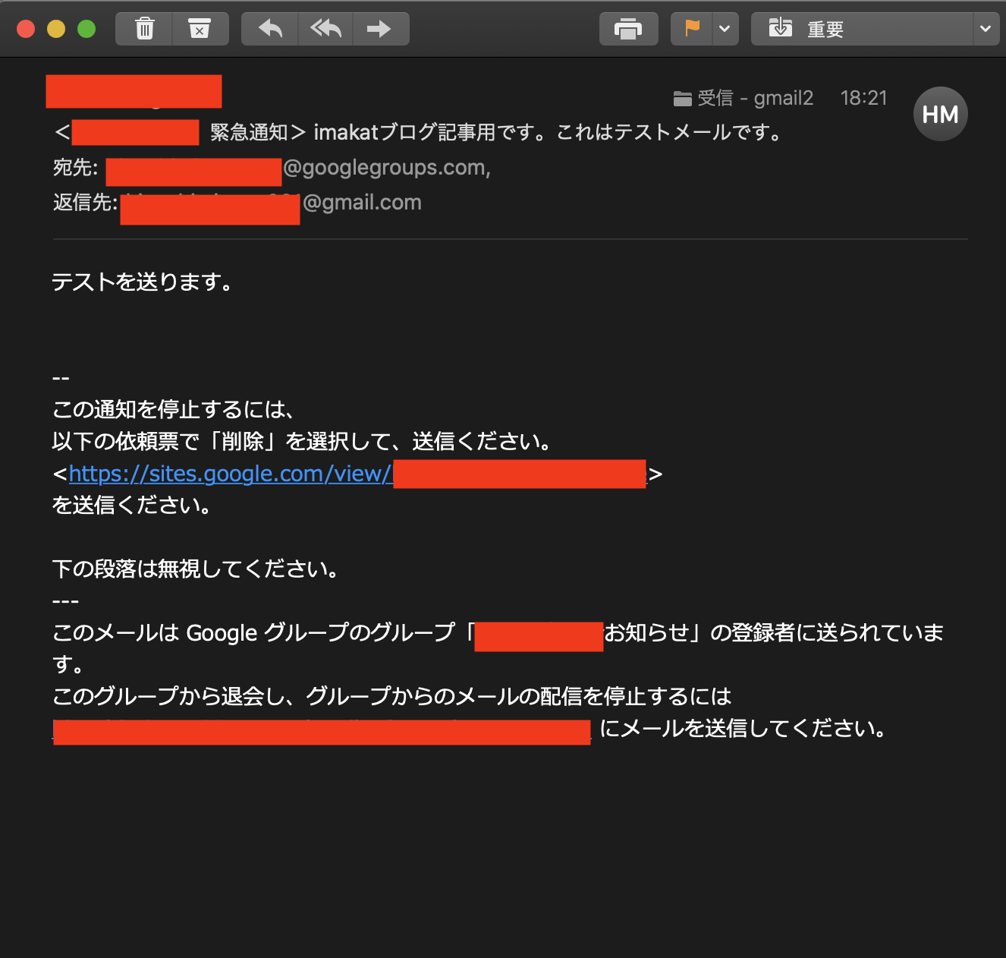1006x958 pixels.
Task: Click the googlegroups.com recipient address
Action: click(x=299, y=168)
